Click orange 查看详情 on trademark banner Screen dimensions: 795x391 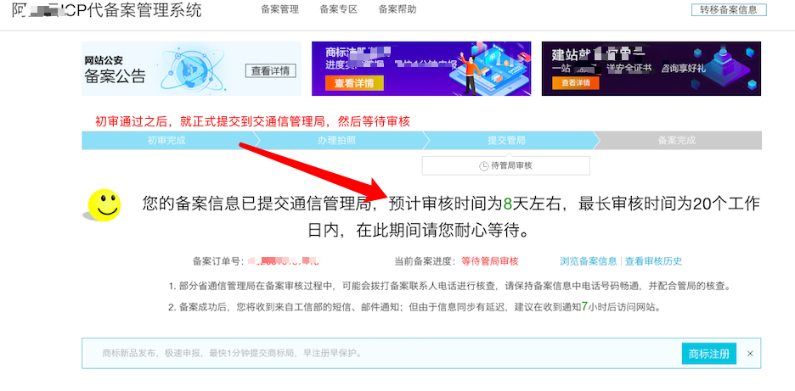point(354,83)
